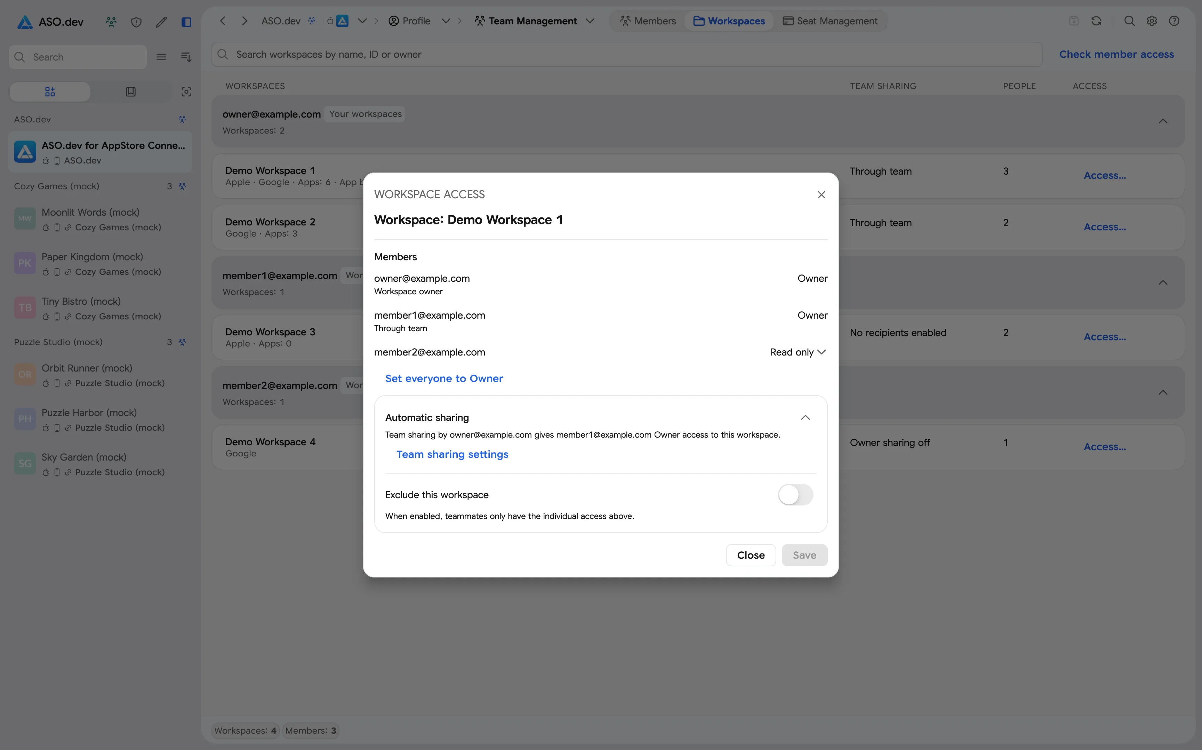This screenshot has width=1202, height=750.
Task: Open the settings gear icon
Action: (1152, 21)
